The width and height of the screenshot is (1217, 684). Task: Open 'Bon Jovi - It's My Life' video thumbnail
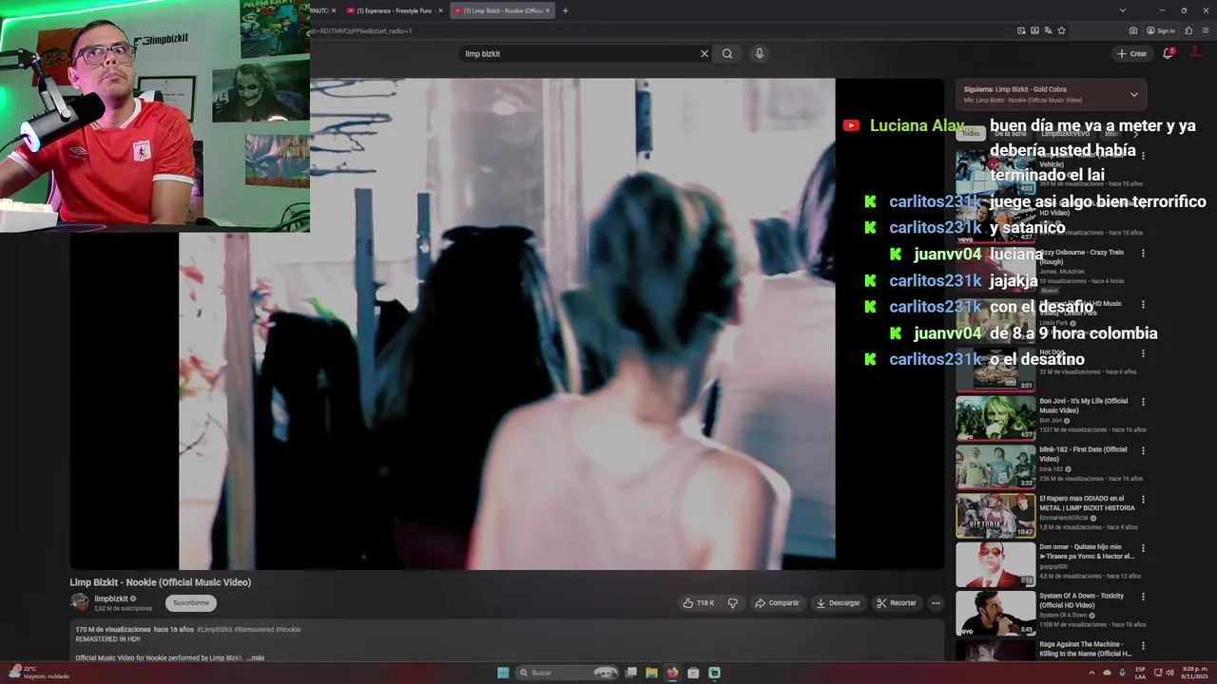[x=995, y=418]
